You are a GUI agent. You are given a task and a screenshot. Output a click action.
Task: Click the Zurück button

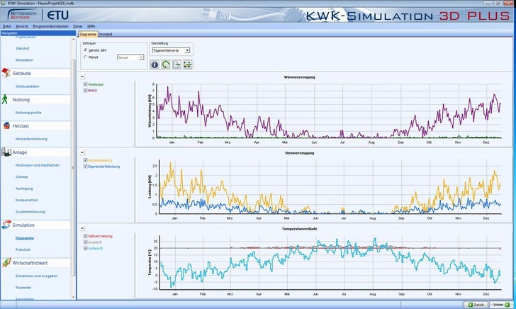coord(478,305)
